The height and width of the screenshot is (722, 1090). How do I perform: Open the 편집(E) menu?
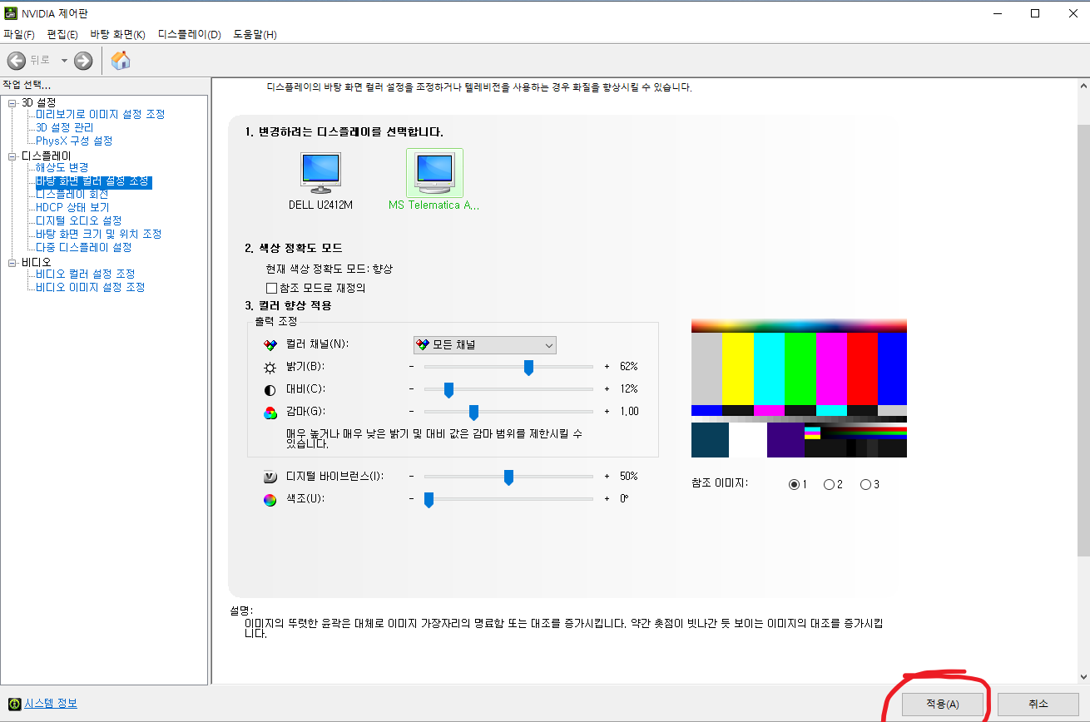[x=62, y=34]
